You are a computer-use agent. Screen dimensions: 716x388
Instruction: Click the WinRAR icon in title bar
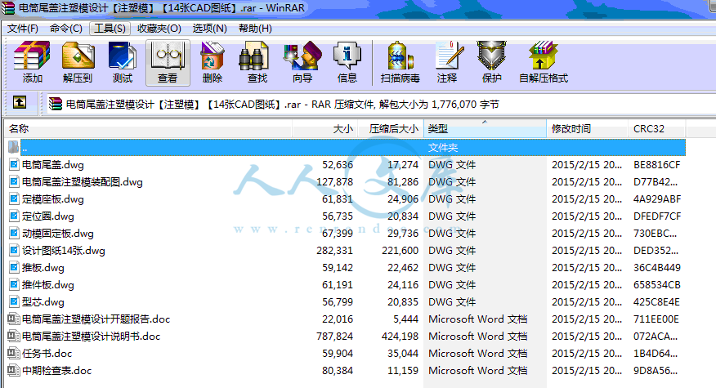[x=7, y=8]
